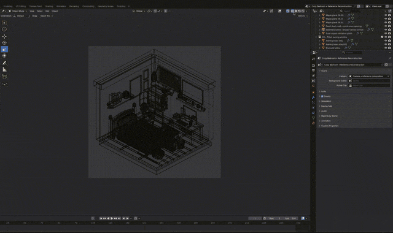Switch to the Sculpting workspace tab
This screenshot has height=233, width=393.
coord(8,6)
